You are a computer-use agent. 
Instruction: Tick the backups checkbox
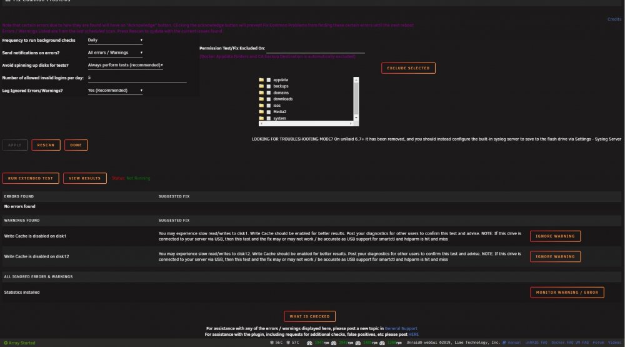click(269, 86)
